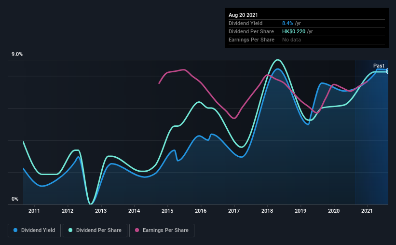Click the 2020 x-axis label

click(x=334, y=211)
